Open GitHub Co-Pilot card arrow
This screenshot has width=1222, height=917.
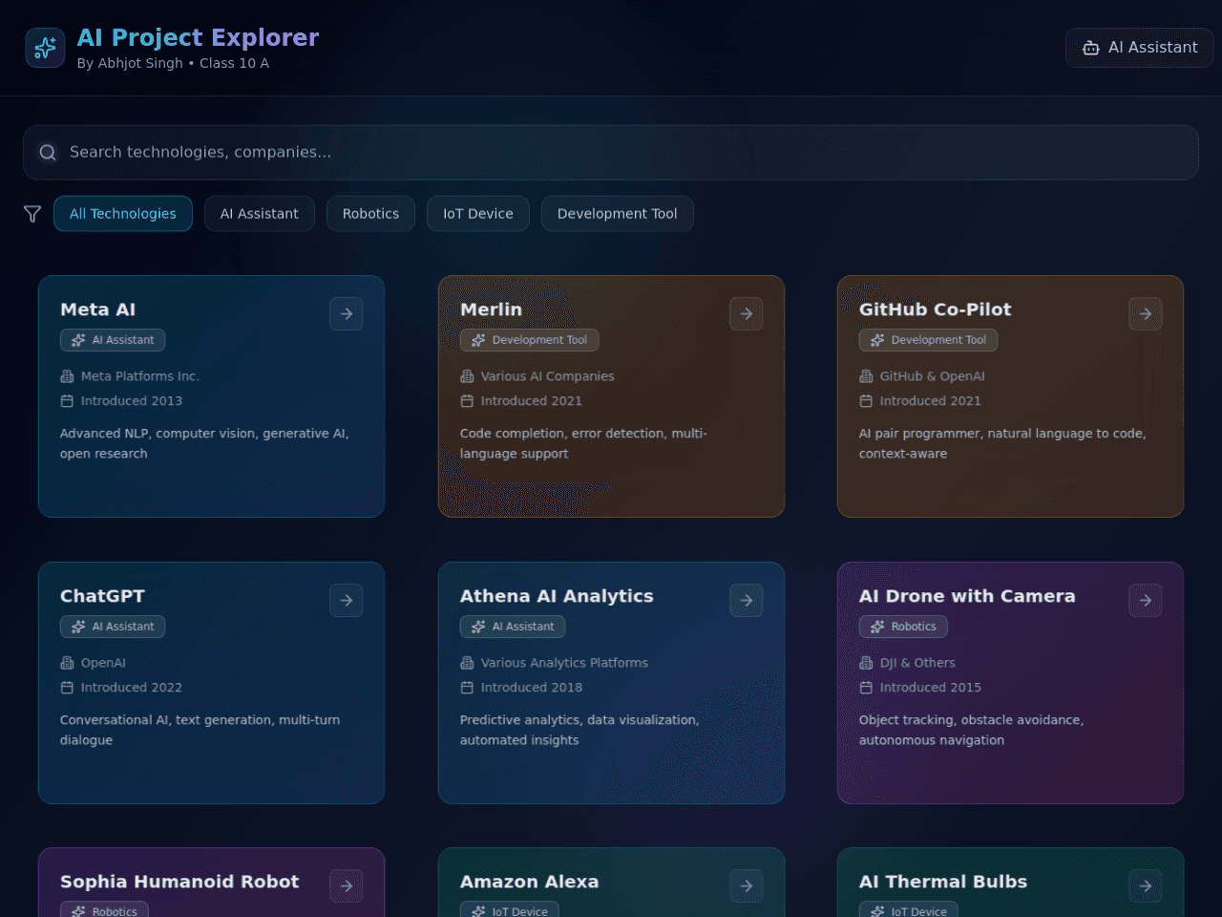coord(1146,313)
